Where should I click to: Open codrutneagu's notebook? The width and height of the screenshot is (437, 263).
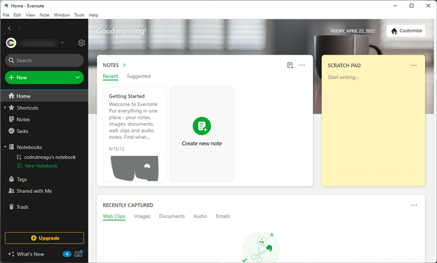click(x=50, y=157)
